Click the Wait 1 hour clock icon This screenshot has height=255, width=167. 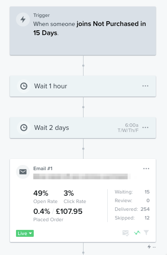point(24,86)
